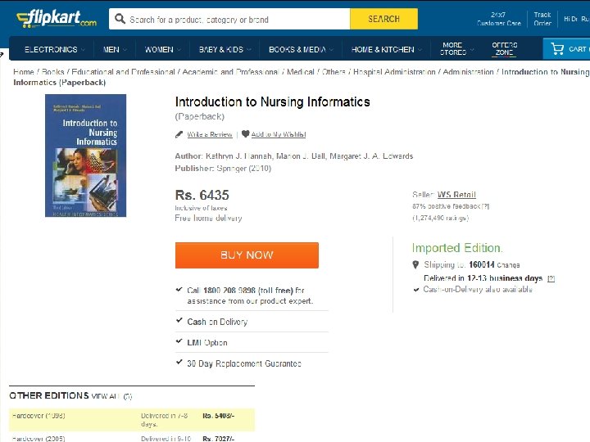Open the WS Retail seller link
This screenshot has width=590, height=442.
(456, 195)
